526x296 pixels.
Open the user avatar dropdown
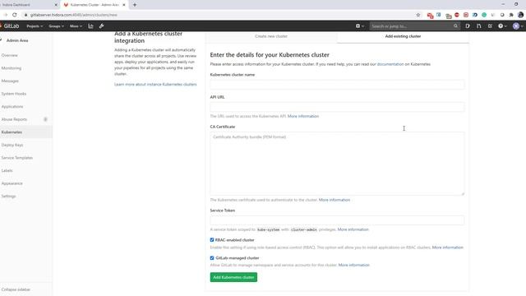point(518,25)
